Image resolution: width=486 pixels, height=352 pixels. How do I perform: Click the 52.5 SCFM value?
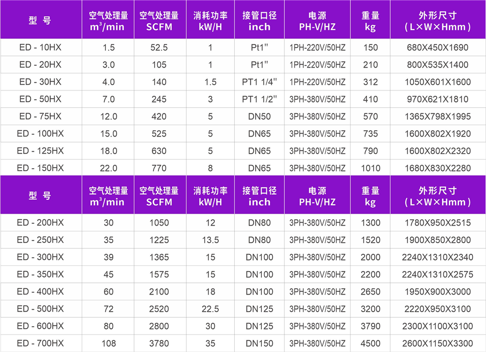[159, 48]
